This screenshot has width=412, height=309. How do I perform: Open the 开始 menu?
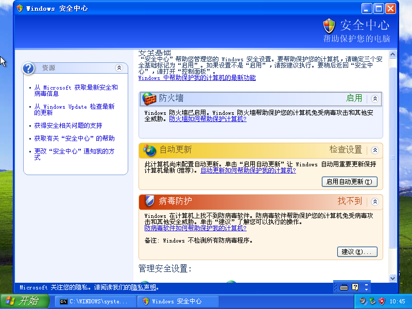[x=23, y=301]
